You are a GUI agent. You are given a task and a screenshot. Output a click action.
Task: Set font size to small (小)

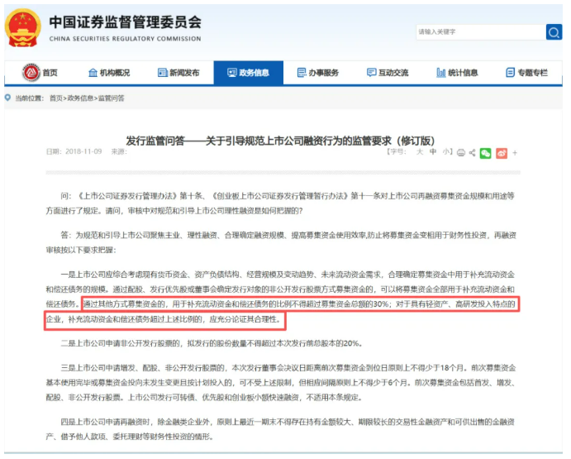click(445, 152)
